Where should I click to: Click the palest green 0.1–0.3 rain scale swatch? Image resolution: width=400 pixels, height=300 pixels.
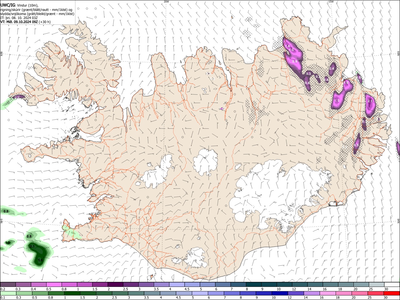tap(8, 293)
